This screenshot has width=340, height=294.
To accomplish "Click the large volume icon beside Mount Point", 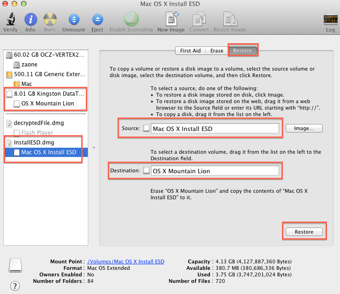I will (15, 265).
